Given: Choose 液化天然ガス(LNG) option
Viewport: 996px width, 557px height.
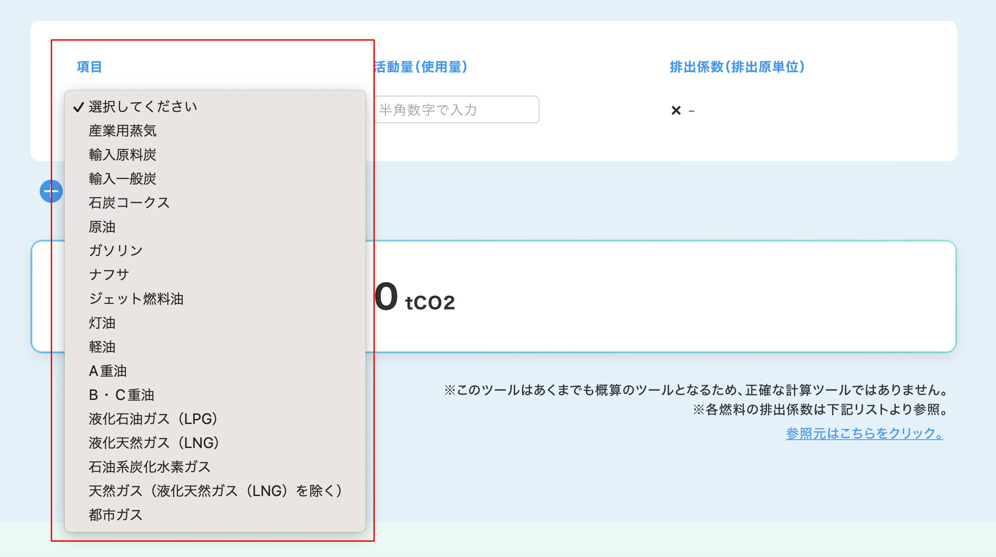Looking at the screenshot, I should pos(154,443).
